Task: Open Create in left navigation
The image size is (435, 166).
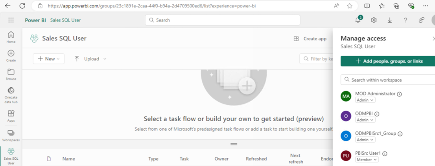Action: (11, 56)
